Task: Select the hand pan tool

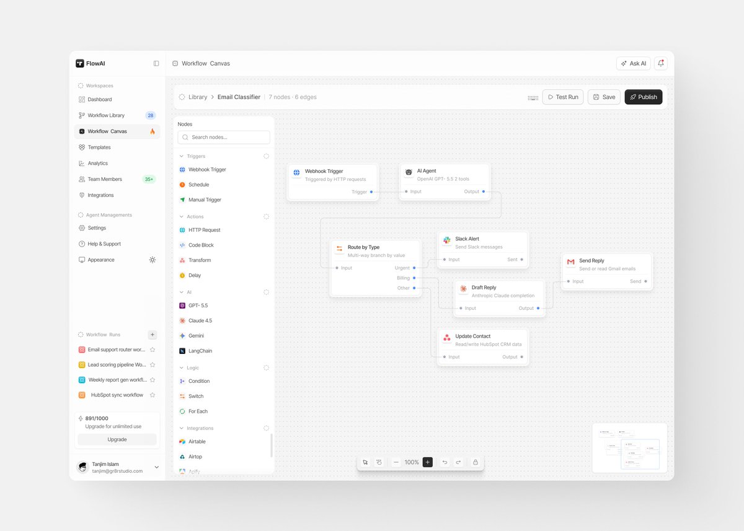Action: [379, 462]
